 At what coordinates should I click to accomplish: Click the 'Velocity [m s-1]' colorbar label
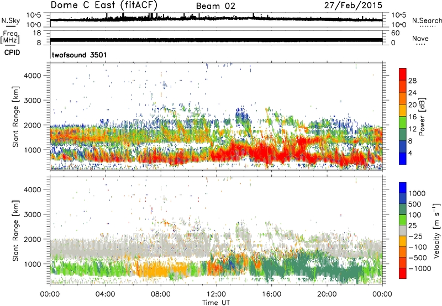(436, 231)
